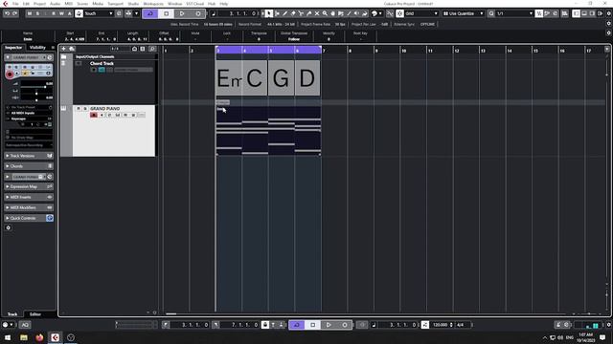The height and width of the screenshot is (344, 613).
Task: Open quantize preset 1/1 dropdown
Action: click(514, 13)
